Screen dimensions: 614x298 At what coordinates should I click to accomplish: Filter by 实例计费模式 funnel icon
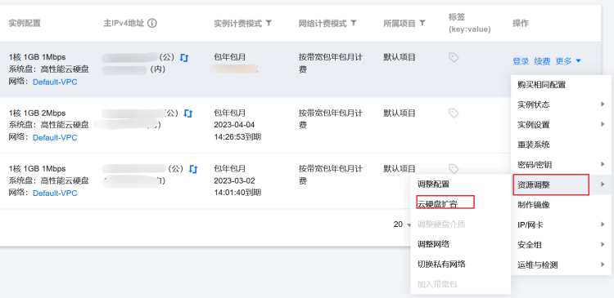(269, 24)
